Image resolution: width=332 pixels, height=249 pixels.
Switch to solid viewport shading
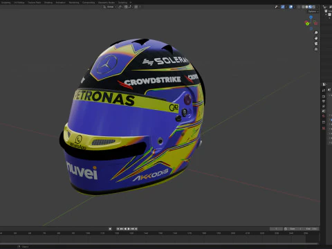tap(306, 7)
